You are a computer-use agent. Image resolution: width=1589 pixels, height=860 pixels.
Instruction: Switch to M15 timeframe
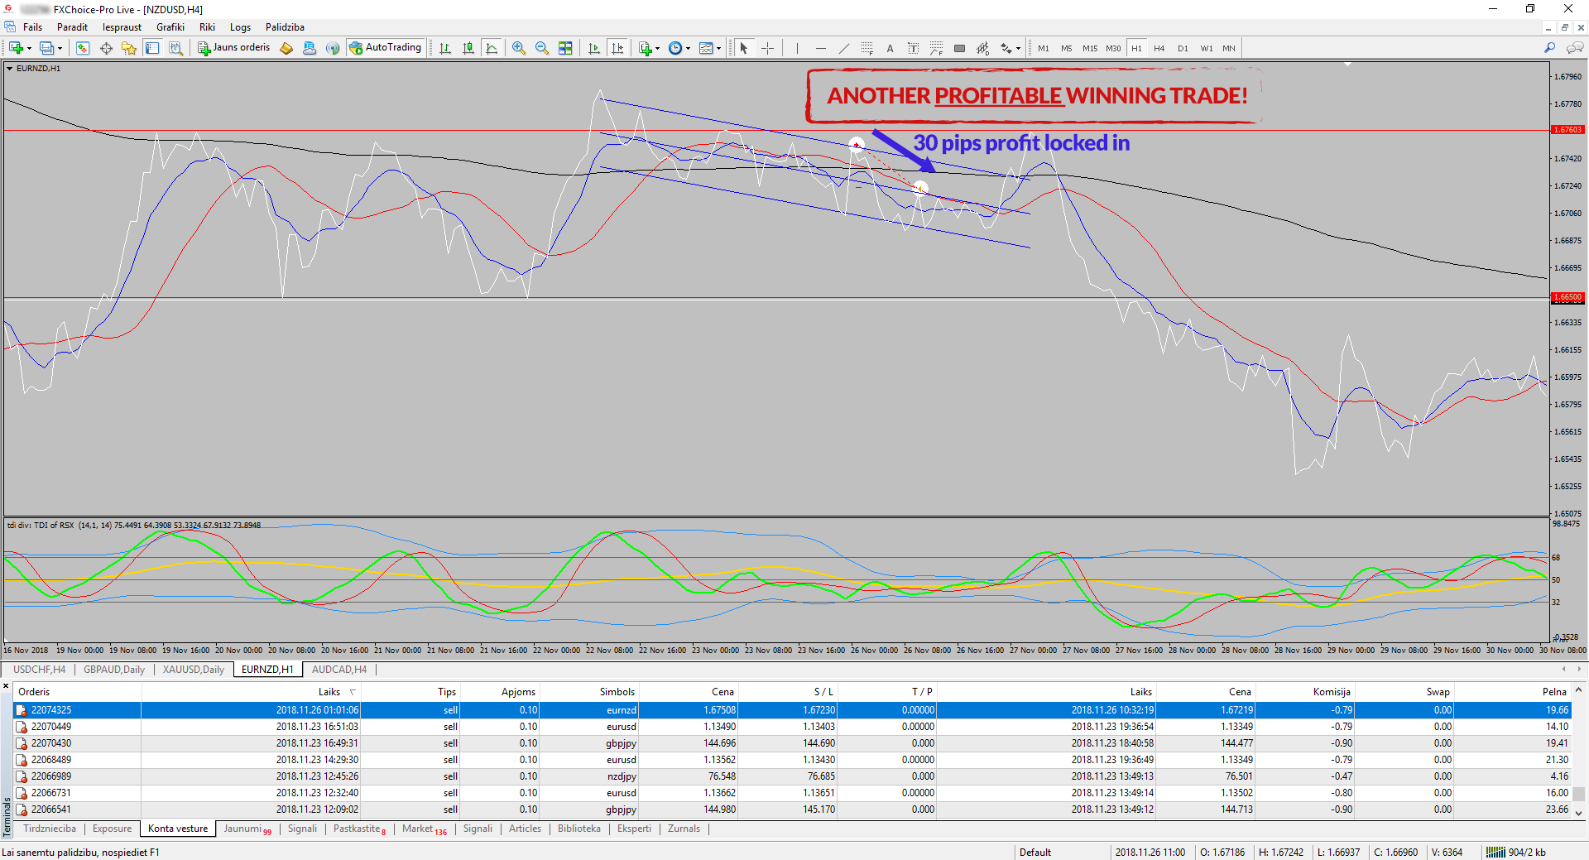[x=1090, y=48]
